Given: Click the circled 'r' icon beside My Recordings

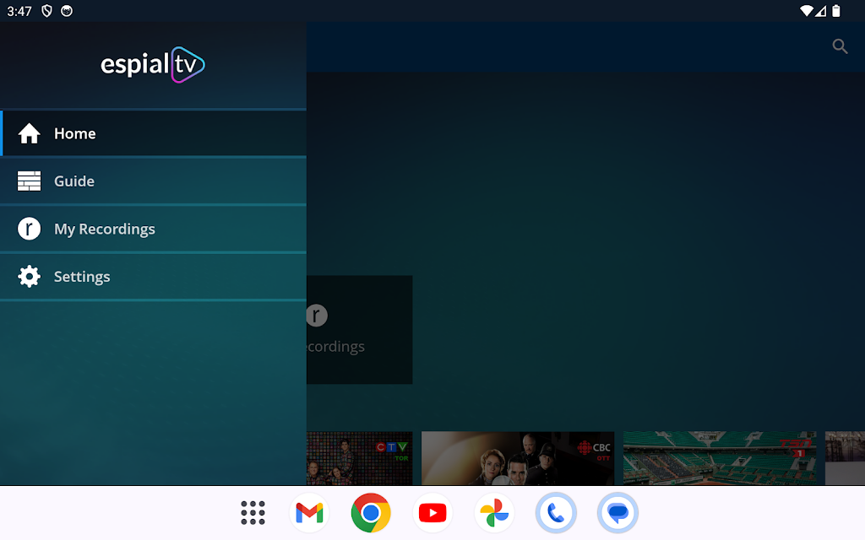Looking at the screenshot, I should [30, 229].
